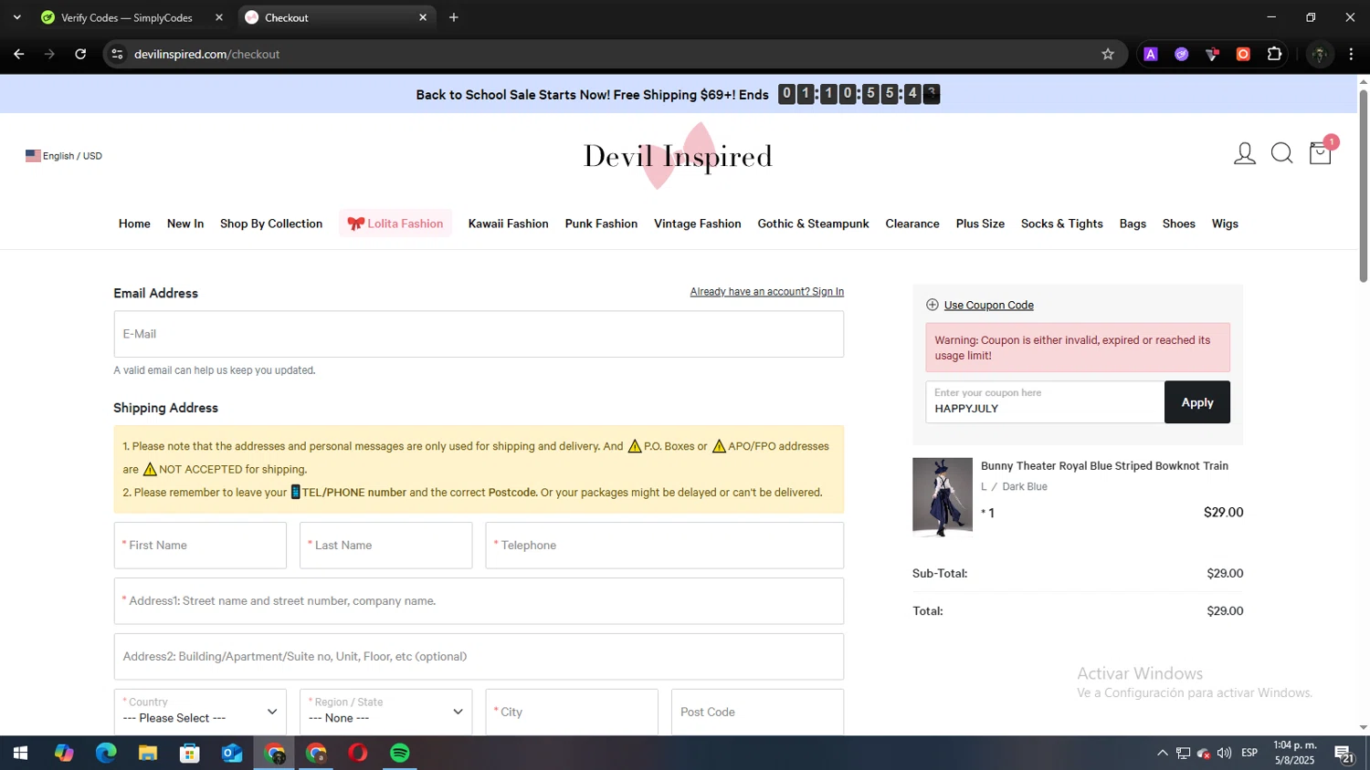The height and width of the screenshot is (770, 1370).
Task: Open File Explorer from taskbar
Action: [x=148, y=753]
